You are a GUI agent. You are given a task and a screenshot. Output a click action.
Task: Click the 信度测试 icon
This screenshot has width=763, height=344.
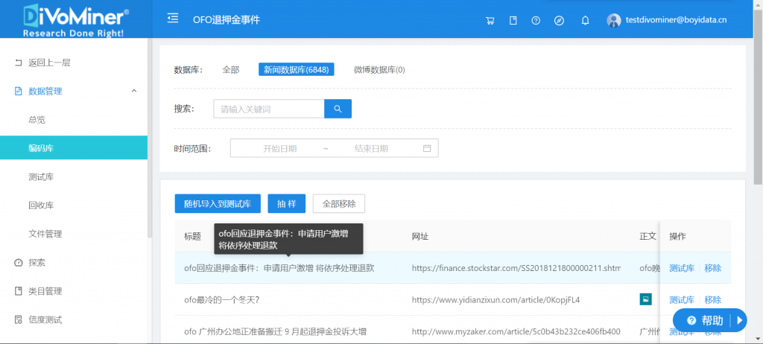coord(19,319)
